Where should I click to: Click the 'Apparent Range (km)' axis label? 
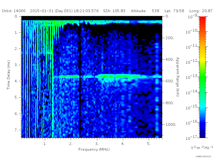pos(178,77)
